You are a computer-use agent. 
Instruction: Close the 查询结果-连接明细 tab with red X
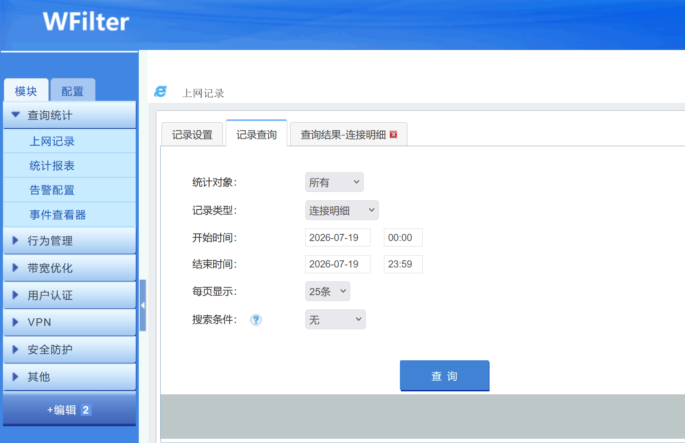(393, 134)
